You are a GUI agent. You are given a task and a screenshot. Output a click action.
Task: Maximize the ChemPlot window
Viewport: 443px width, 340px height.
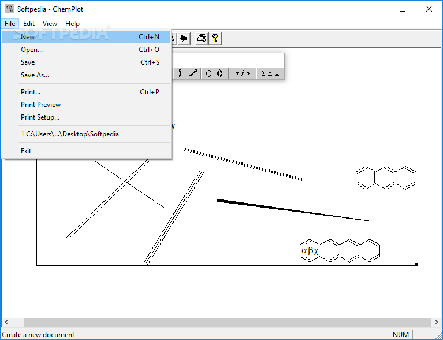pyautogui.click(x=403, y=9)
